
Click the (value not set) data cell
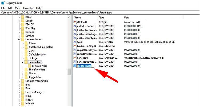tap(132, 22)
